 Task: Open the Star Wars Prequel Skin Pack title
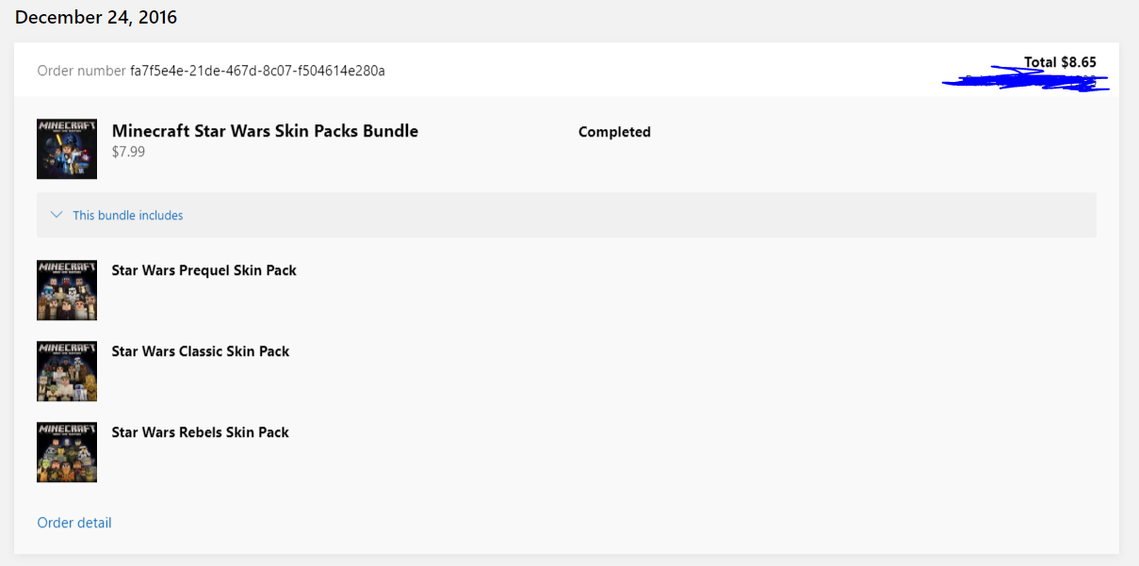tap(203, 270)
